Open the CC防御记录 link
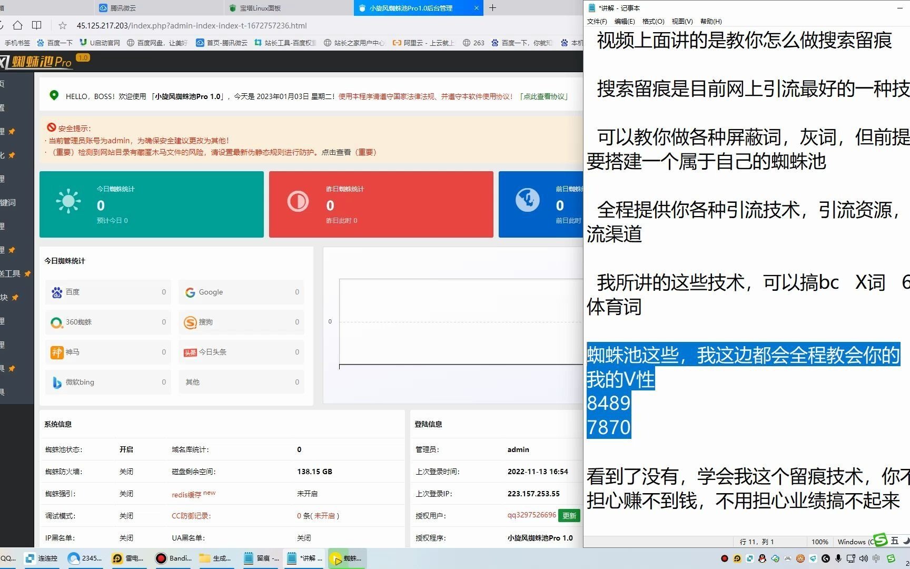Screen dimensions: 910x569 tap(191, 516)
